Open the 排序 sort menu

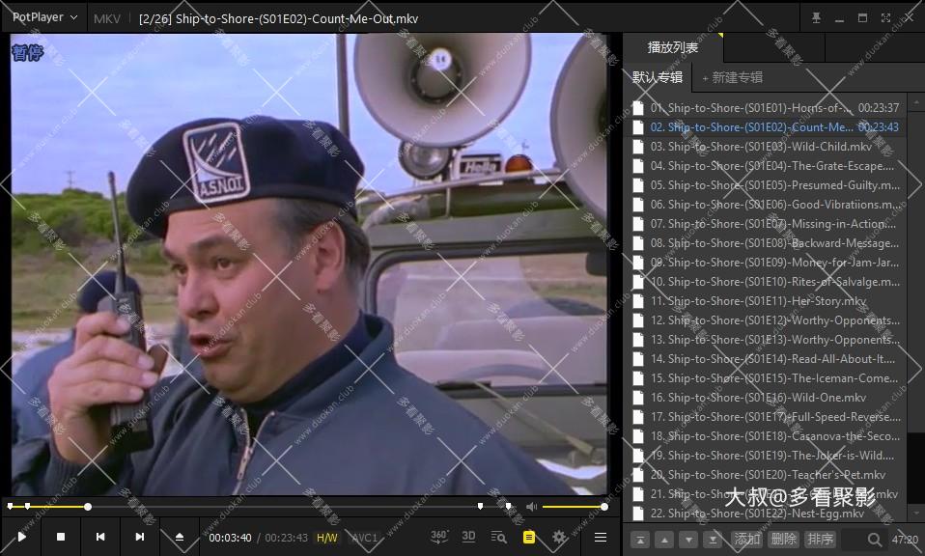820,540
